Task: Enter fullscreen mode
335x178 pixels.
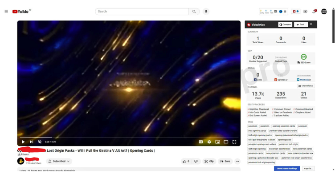Action: click(x=234, y=142)
